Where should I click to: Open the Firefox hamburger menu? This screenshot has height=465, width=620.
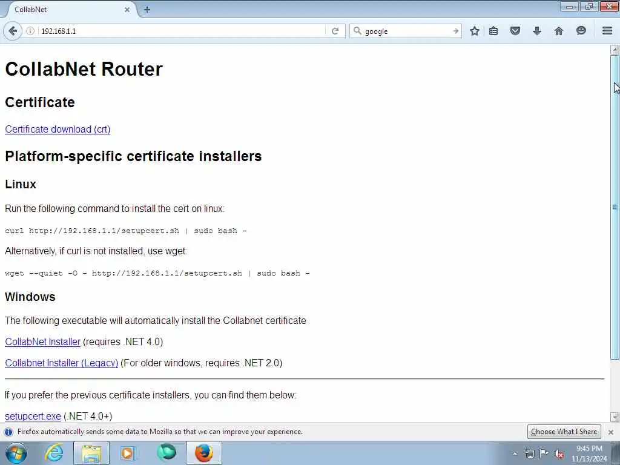[607, 31]
